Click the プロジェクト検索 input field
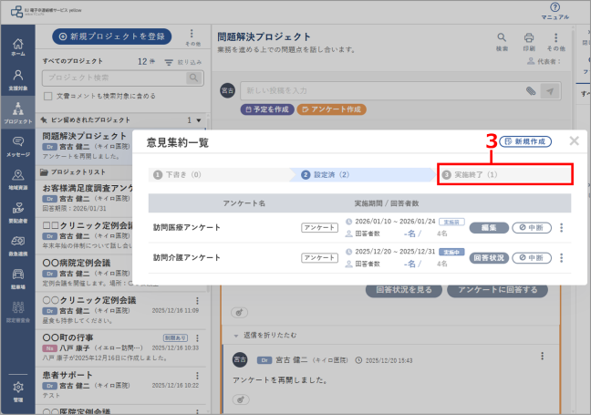This screenshot has height=415, width=591. (115, 78)
